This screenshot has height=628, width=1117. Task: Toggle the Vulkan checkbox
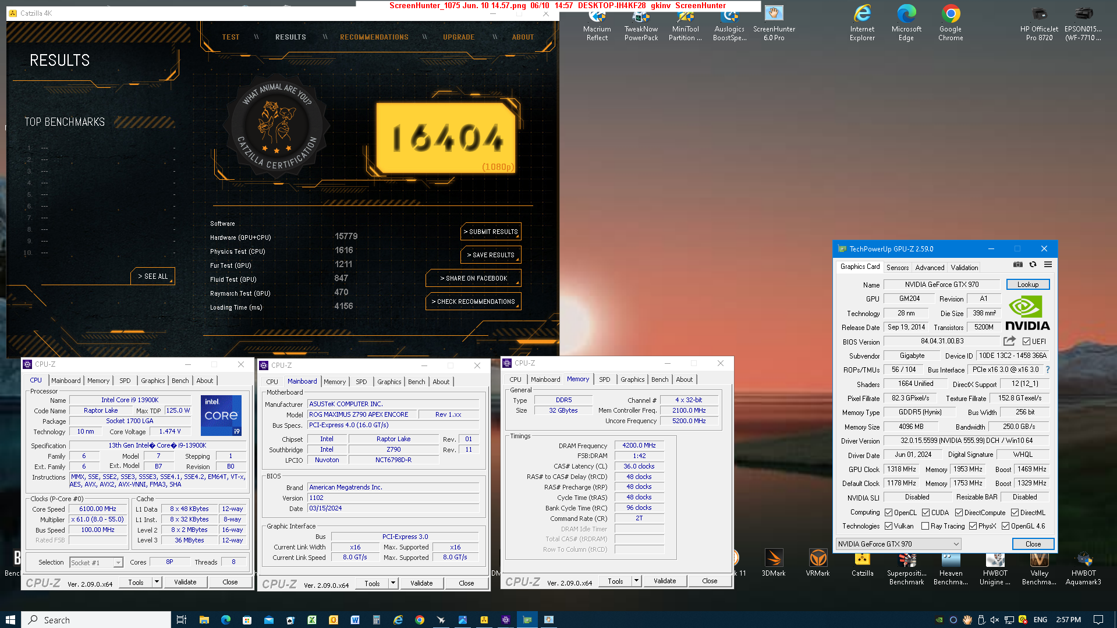tap(889, 526)
